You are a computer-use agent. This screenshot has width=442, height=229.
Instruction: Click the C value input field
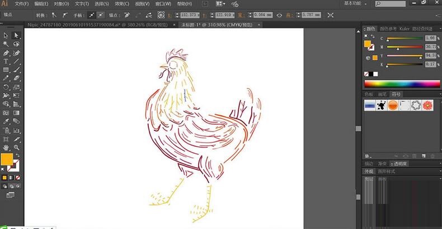tap(430, 38)
